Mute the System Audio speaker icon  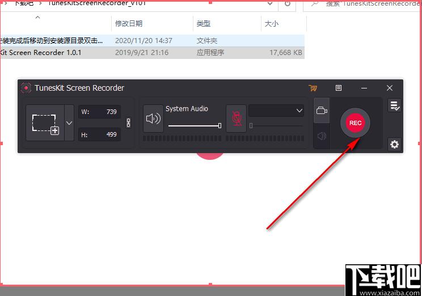(153, 119)
